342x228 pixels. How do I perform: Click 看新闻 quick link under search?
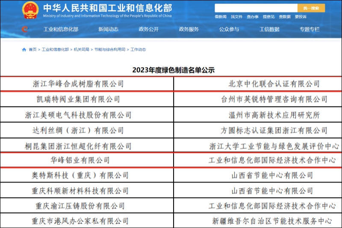pyautogui.click(x=220, y=17)
